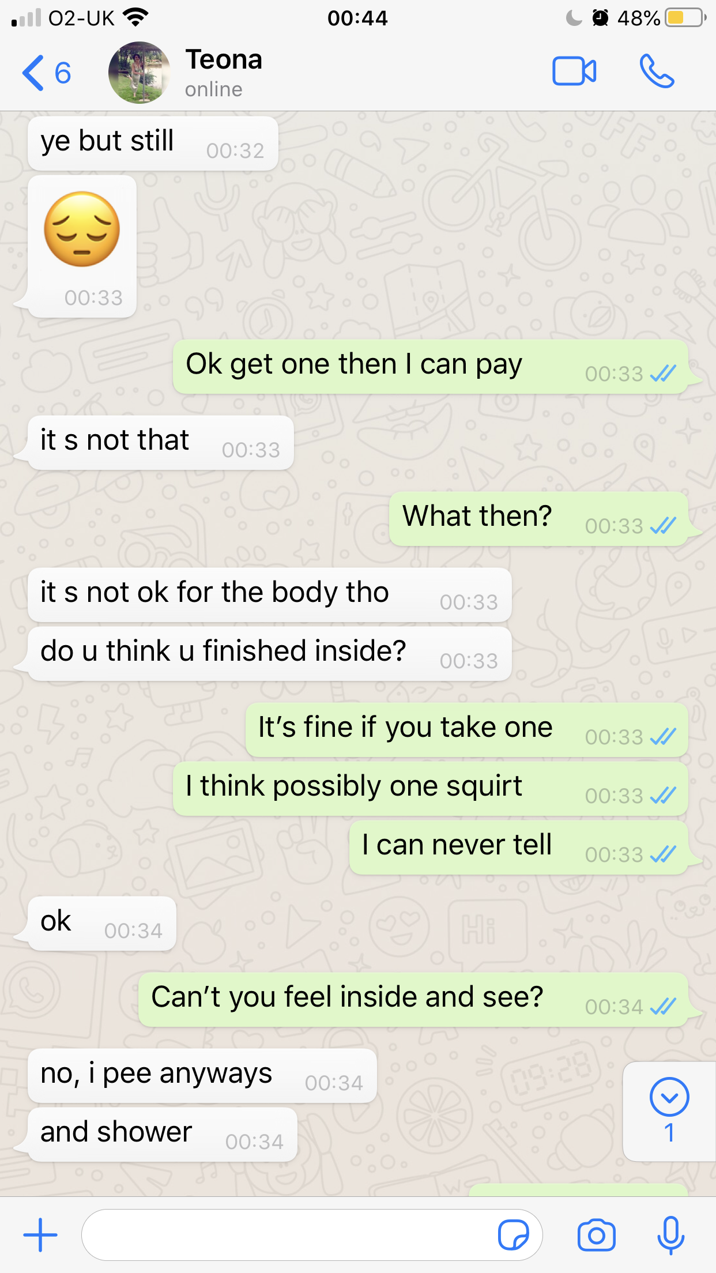The height and width of the screenshot is (1273, 716).
Task: Go back to the chats list
Action: (46, 73)
